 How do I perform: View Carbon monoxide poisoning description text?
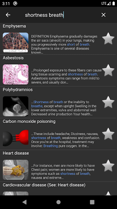(x=66, y=140)
